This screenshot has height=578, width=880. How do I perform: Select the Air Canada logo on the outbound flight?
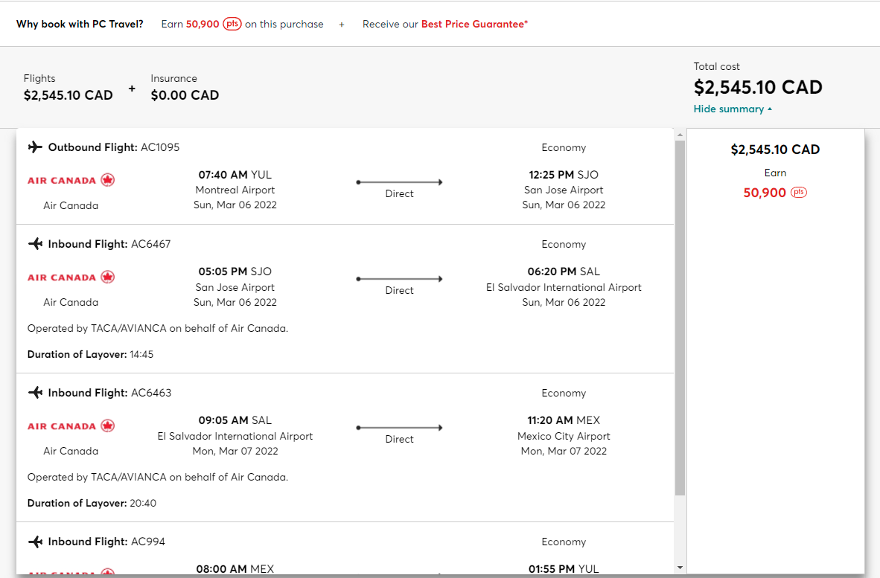click(71, 180)
